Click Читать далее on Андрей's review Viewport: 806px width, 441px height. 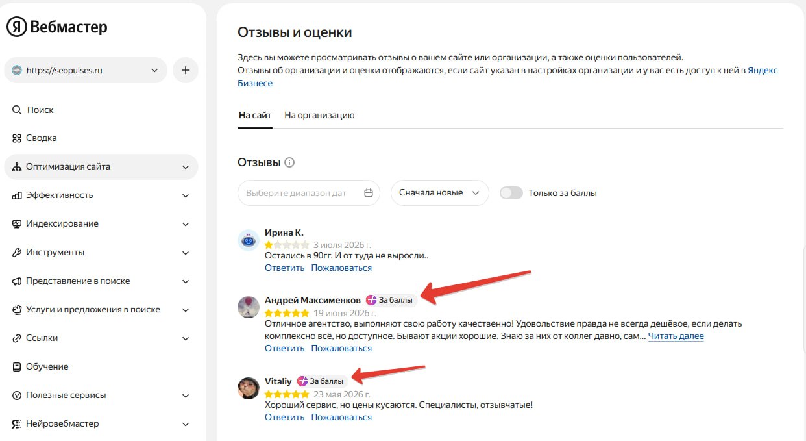pyautogui.click(x=676, y=336)
